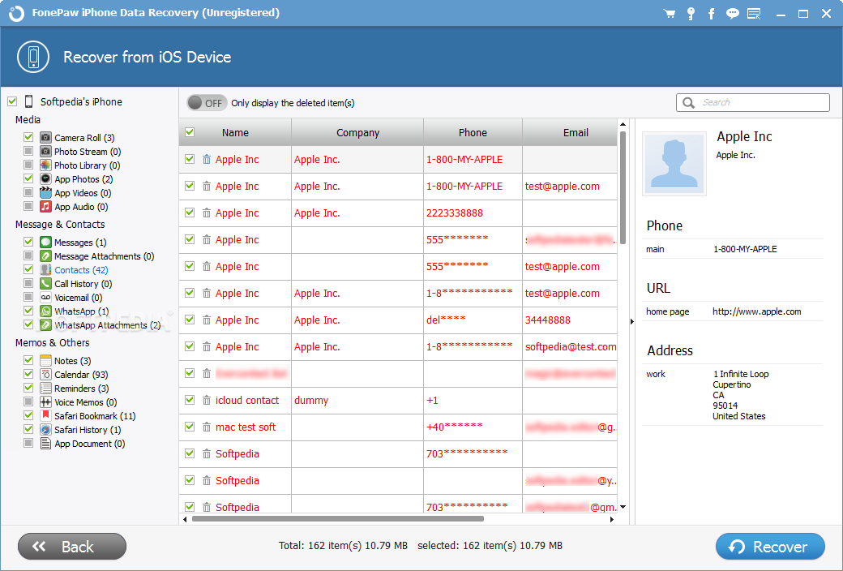The height and width of the screenshot is (571, 843).
Task: Sort by the Email column header
Action: [x=571, y=132]
